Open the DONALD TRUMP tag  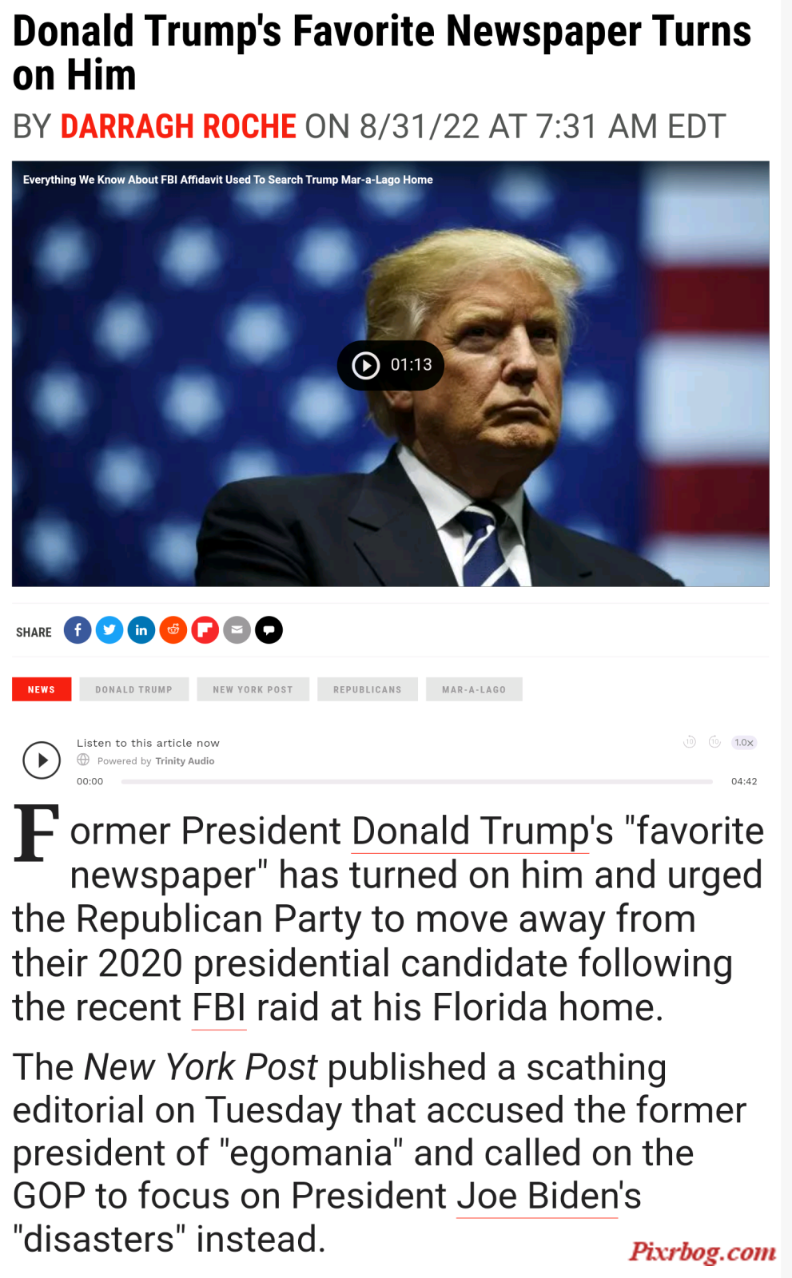134,689
